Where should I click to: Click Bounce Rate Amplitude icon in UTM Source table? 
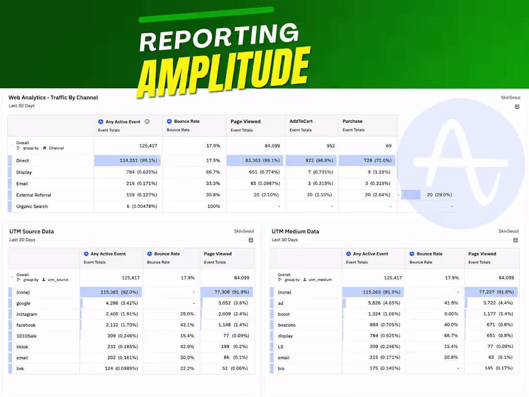tap(150, 254)
